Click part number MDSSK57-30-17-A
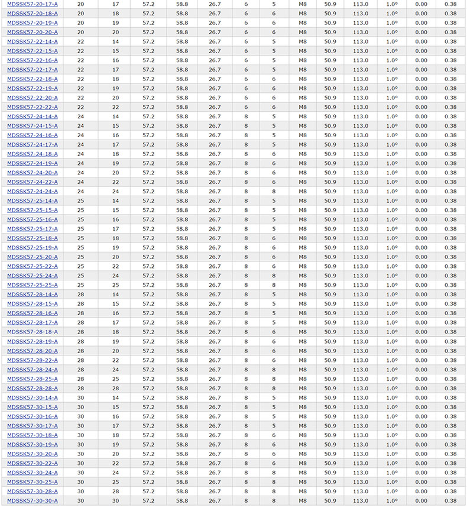Screen dimensions: 467x511 coord(33,426)
